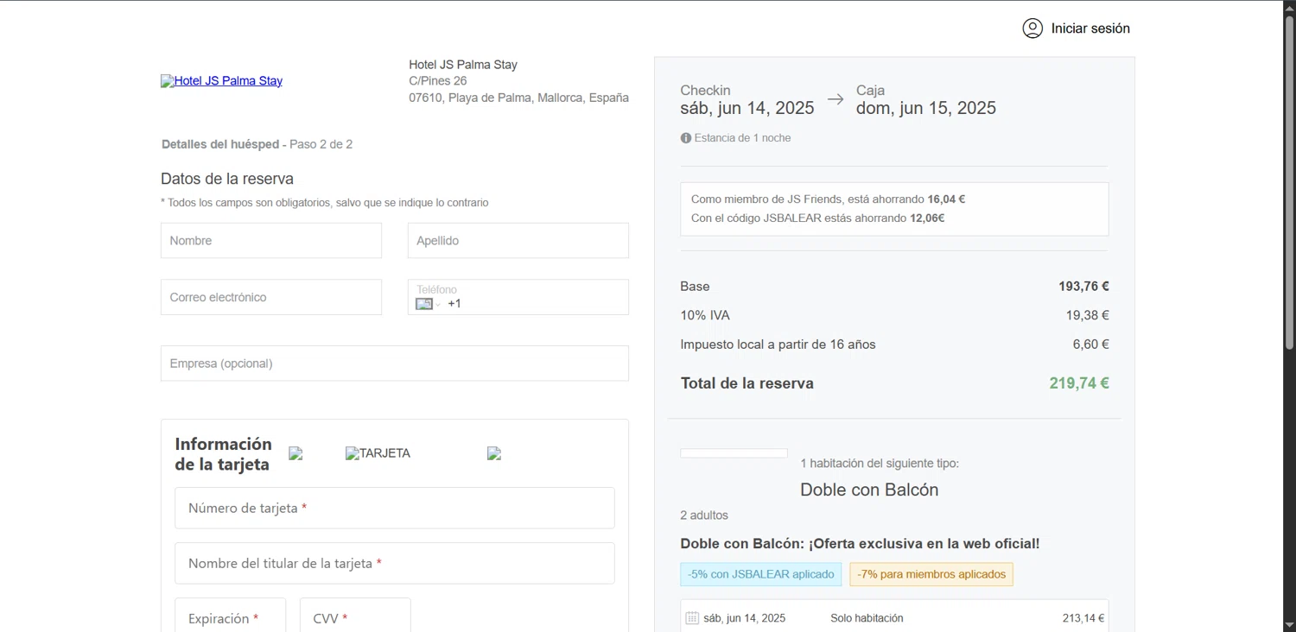Click the checkout date dom, jun 15, 2025
This screenshot has width=1296, height=632.
926,108
